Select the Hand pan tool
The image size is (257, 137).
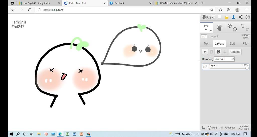[x=219, y=28]
